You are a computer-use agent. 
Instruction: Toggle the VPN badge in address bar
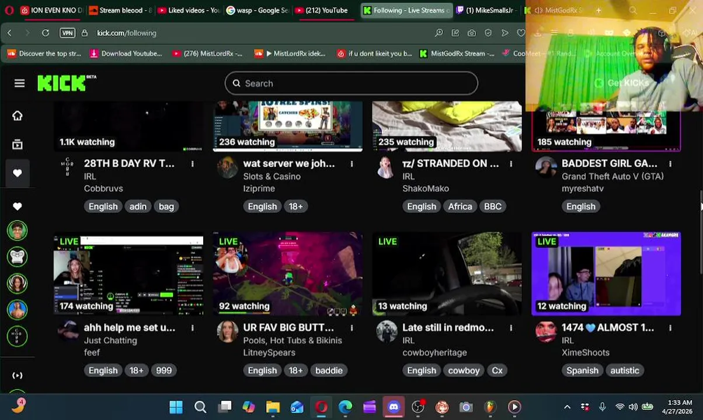click(67, 33)
